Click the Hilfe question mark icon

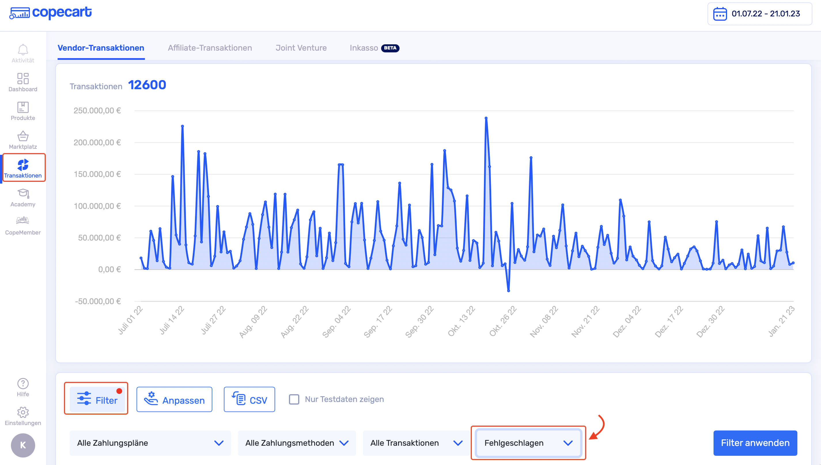(x=23, y=384)
